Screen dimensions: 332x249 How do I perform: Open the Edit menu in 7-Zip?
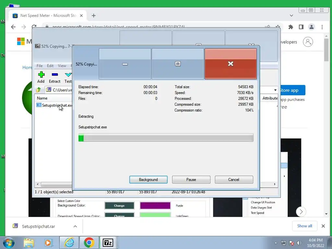(x=50, y=65)
